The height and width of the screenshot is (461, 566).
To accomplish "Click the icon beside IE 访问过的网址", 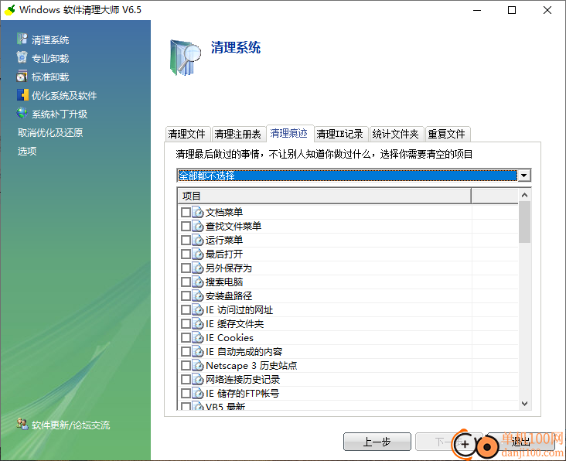I will point(198,310).
